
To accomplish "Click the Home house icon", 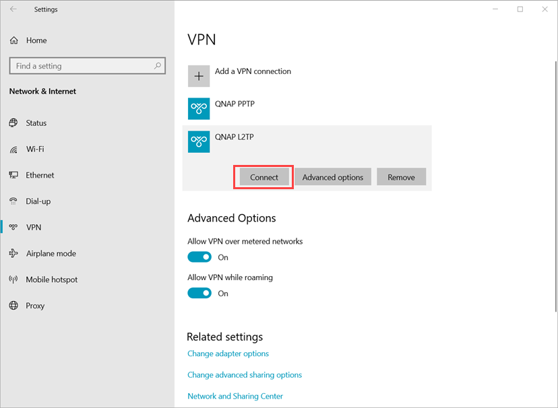I will pos(14,40).
